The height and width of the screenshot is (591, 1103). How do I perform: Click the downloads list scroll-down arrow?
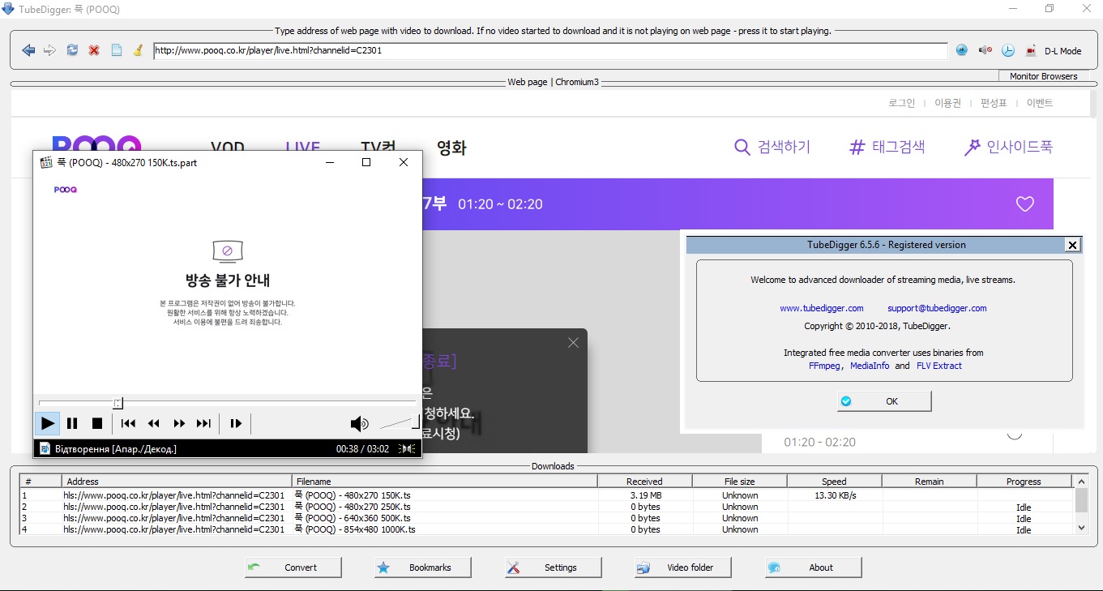coord(1081,528)
